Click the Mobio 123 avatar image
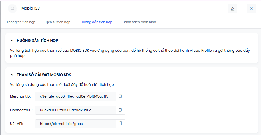 pyautogui.click(x=12, y=9)
